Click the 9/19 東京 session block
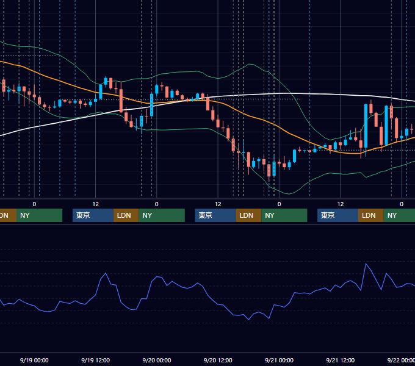Image resolution: width=415 pixels, height=366 pixels. click(x=93, y=215)
